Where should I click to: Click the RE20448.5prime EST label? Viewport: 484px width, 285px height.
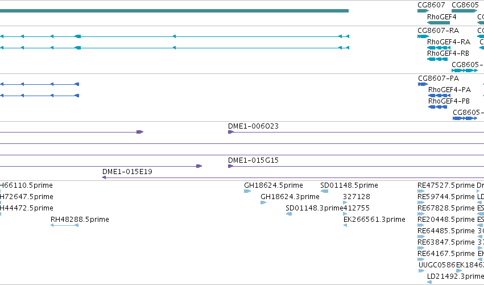(x=446, y=220)
